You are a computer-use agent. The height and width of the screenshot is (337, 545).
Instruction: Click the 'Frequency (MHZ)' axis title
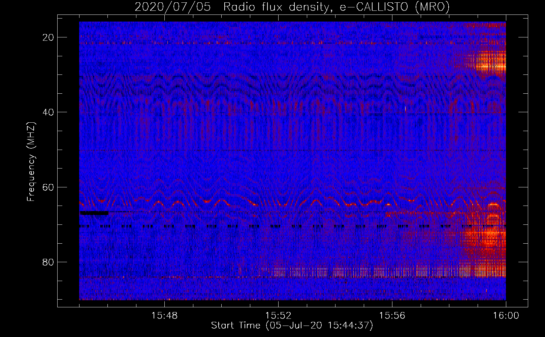pyautogui.click(x=31, y=162)
